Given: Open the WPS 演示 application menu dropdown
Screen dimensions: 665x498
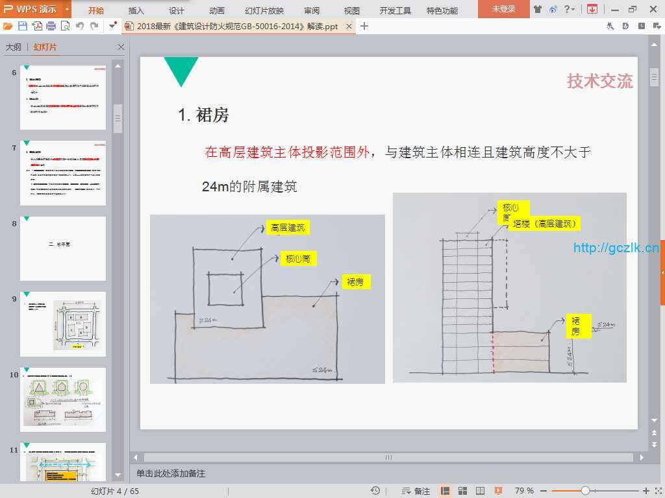Looking at the screenshot, I should point(67,9).
